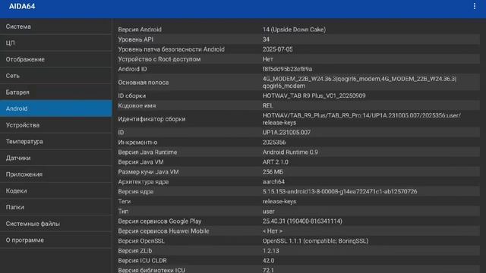Open the Системные файлы section
The image size is (486, 273).
click(55, 224)
